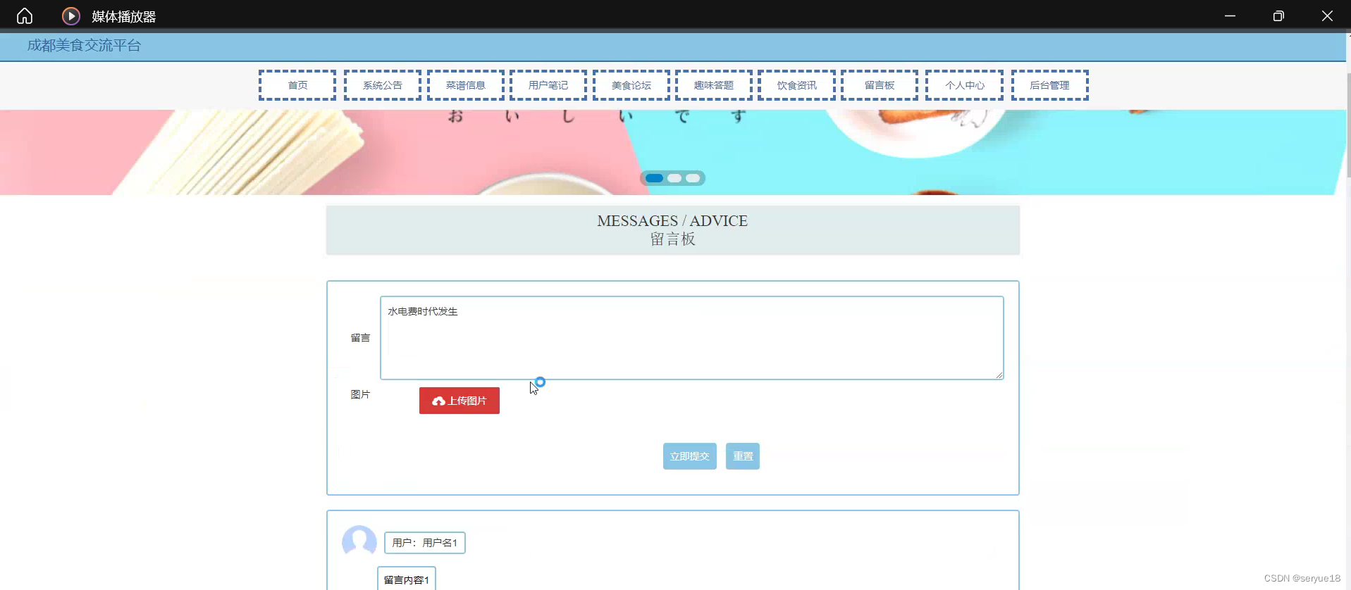
Task: Click the vertical page scrollbar
Action: pos(1348,125)
